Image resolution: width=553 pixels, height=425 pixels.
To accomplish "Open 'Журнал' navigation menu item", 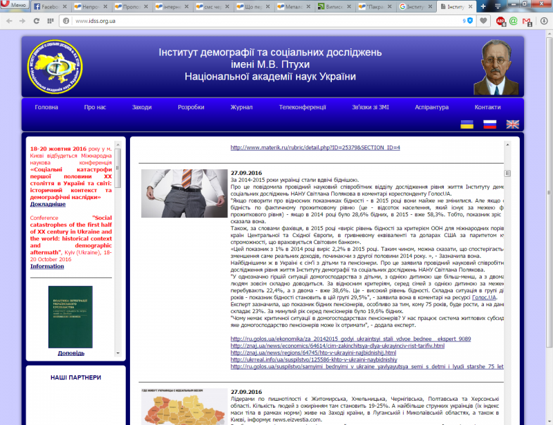I will 241,108.
